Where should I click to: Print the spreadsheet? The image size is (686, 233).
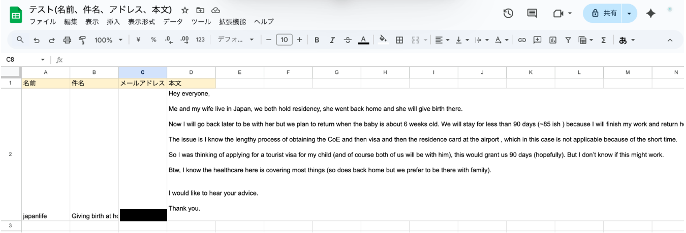point(67,40)
